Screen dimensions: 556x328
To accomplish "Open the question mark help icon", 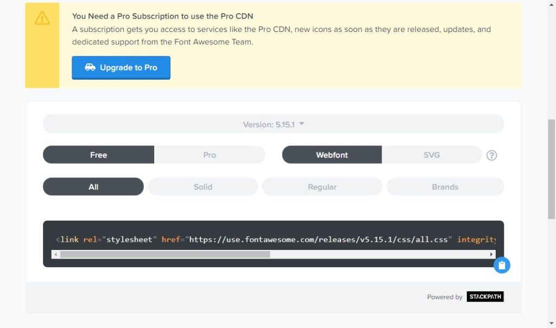I will pos(491,155).
